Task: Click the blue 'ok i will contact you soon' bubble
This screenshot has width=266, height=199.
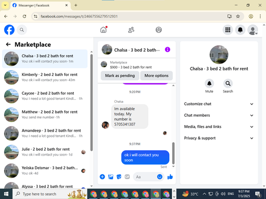Action: point(145,157)
